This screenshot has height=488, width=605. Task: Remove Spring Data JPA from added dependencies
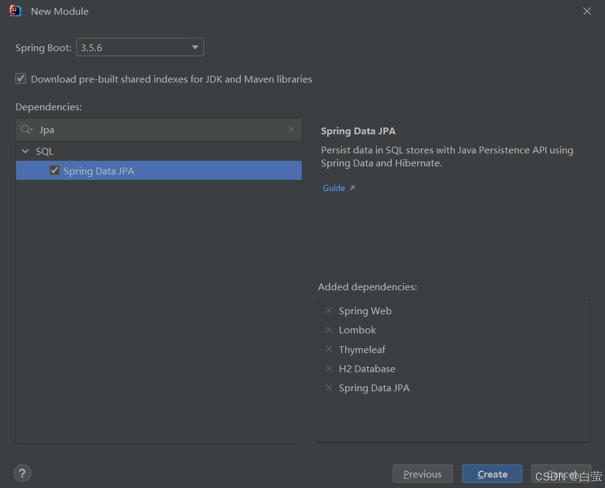329,388
